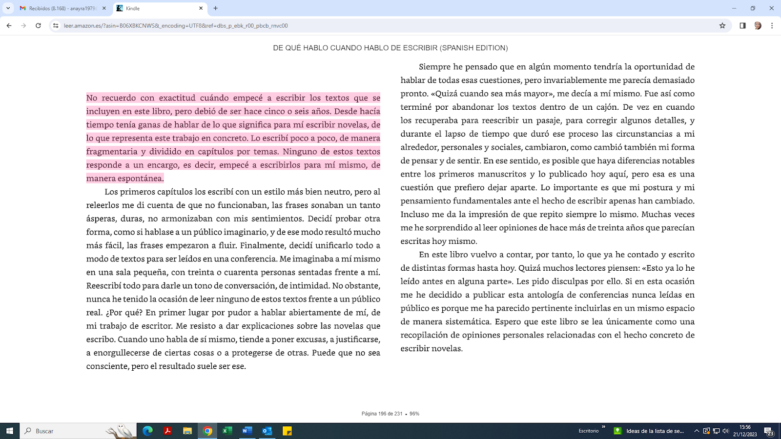Screen dimensions: 781x439
Task: Open Word from the taskbar
Action: (247, 431)
